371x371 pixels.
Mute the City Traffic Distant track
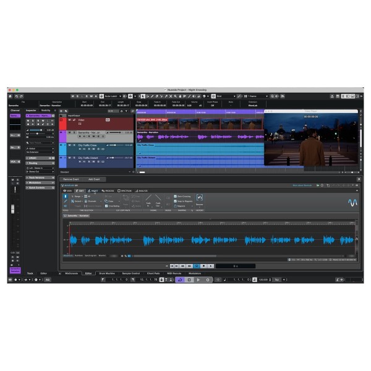click(69, 158)
